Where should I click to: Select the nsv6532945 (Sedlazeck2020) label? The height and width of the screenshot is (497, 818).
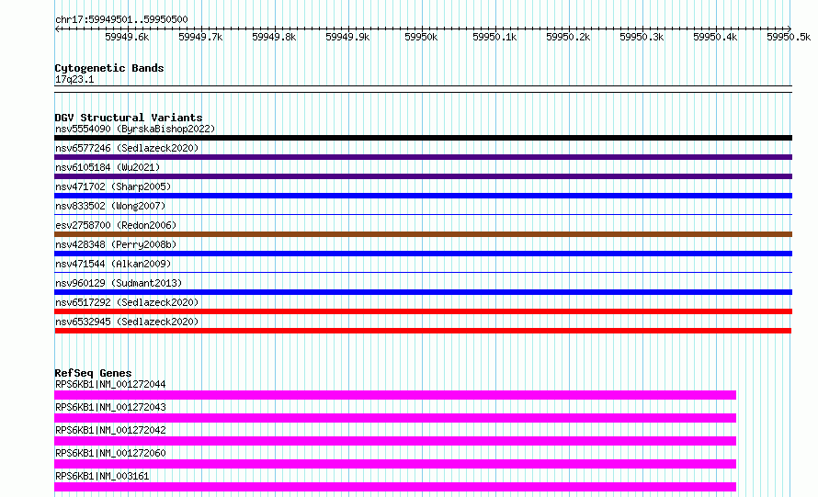coord(127,322)
